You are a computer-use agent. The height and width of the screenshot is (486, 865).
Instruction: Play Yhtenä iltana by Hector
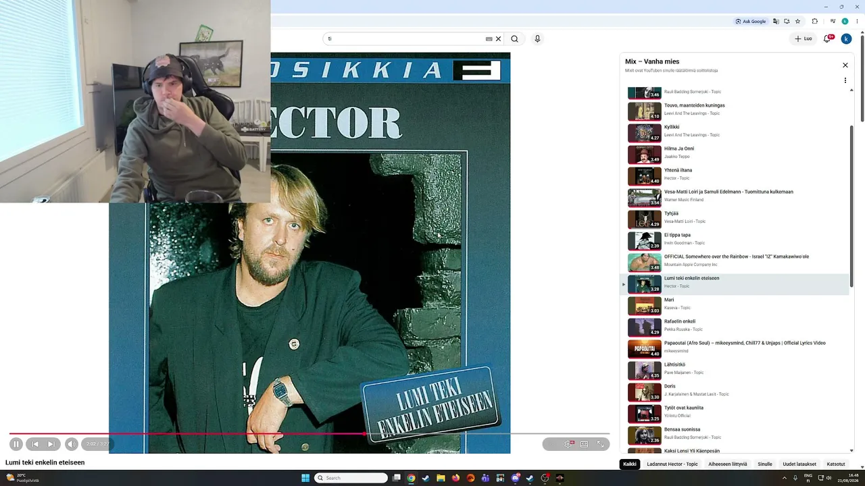(x=735, y=175)
